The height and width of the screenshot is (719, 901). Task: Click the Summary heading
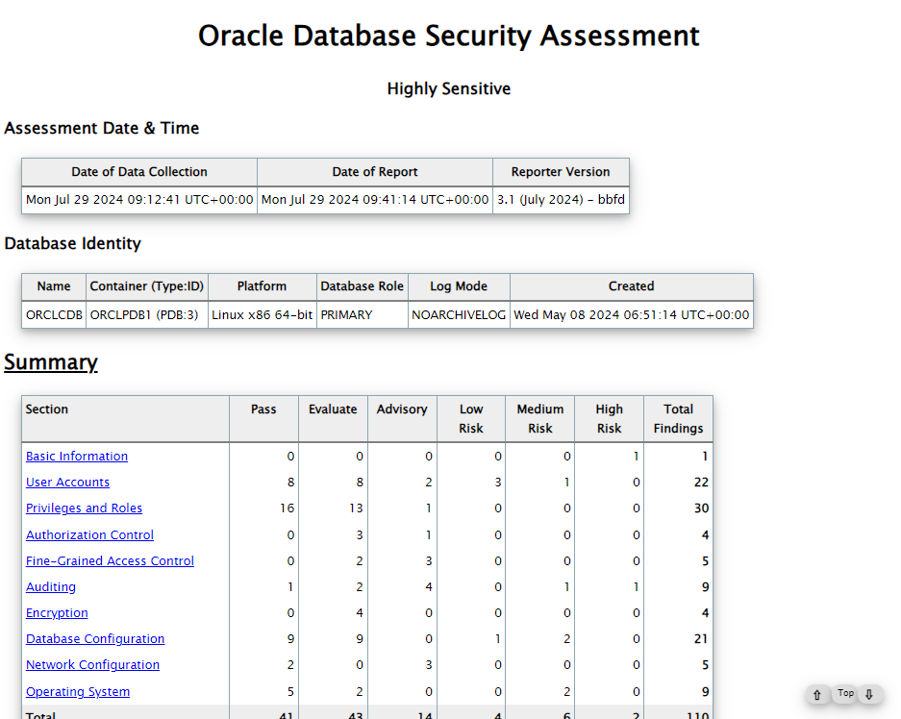(x=51, y=362)
